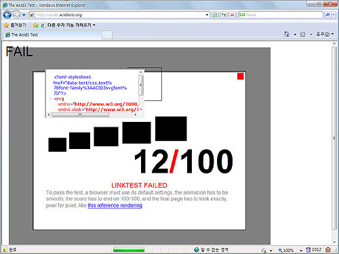This screenshot has height=254, width=339.
Task: Click up arrow of XML frame scrollbar
Action: pyautogui.click(x=141, y=72)
